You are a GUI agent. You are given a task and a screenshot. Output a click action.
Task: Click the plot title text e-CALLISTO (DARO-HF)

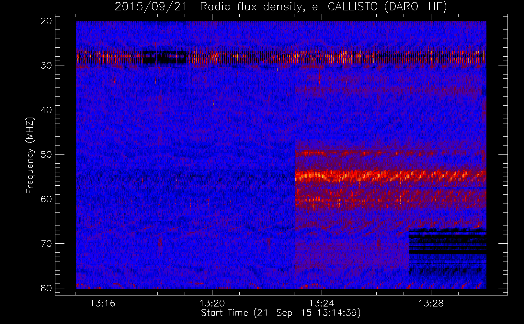379,7
